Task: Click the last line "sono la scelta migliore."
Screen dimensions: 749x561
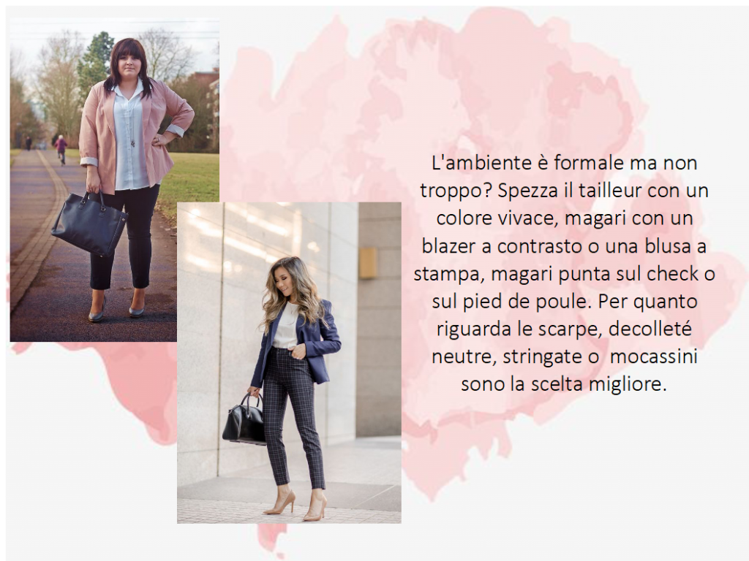Action: 564,384
